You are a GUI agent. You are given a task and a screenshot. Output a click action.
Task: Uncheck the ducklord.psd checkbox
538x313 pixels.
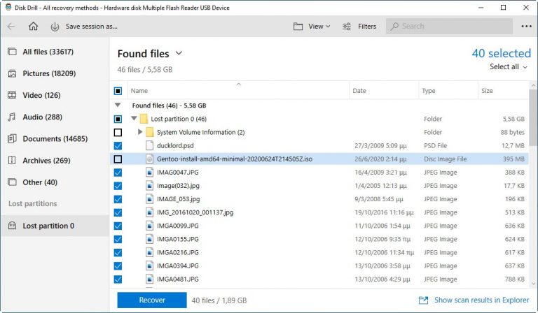pos(118,145)
